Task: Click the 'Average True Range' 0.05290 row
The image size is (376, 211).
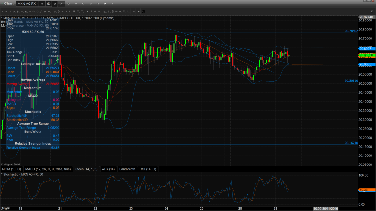Action: coord(33,128)
